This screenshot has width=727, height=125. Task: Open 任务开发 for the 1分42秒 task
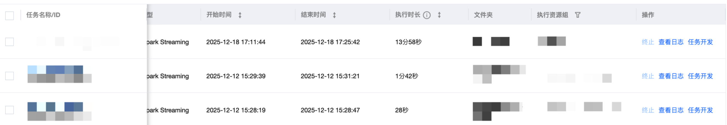tap(700, 76)
